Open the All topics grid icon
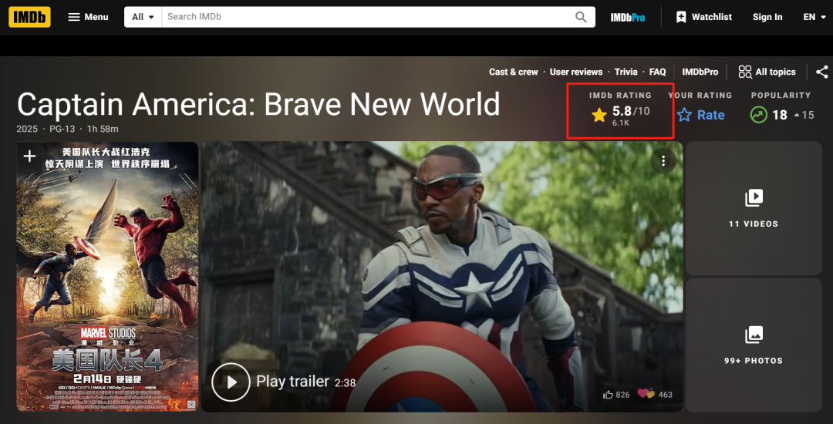Image resolution: width=833 pixels, height=424 pixels. click(745, 72)
